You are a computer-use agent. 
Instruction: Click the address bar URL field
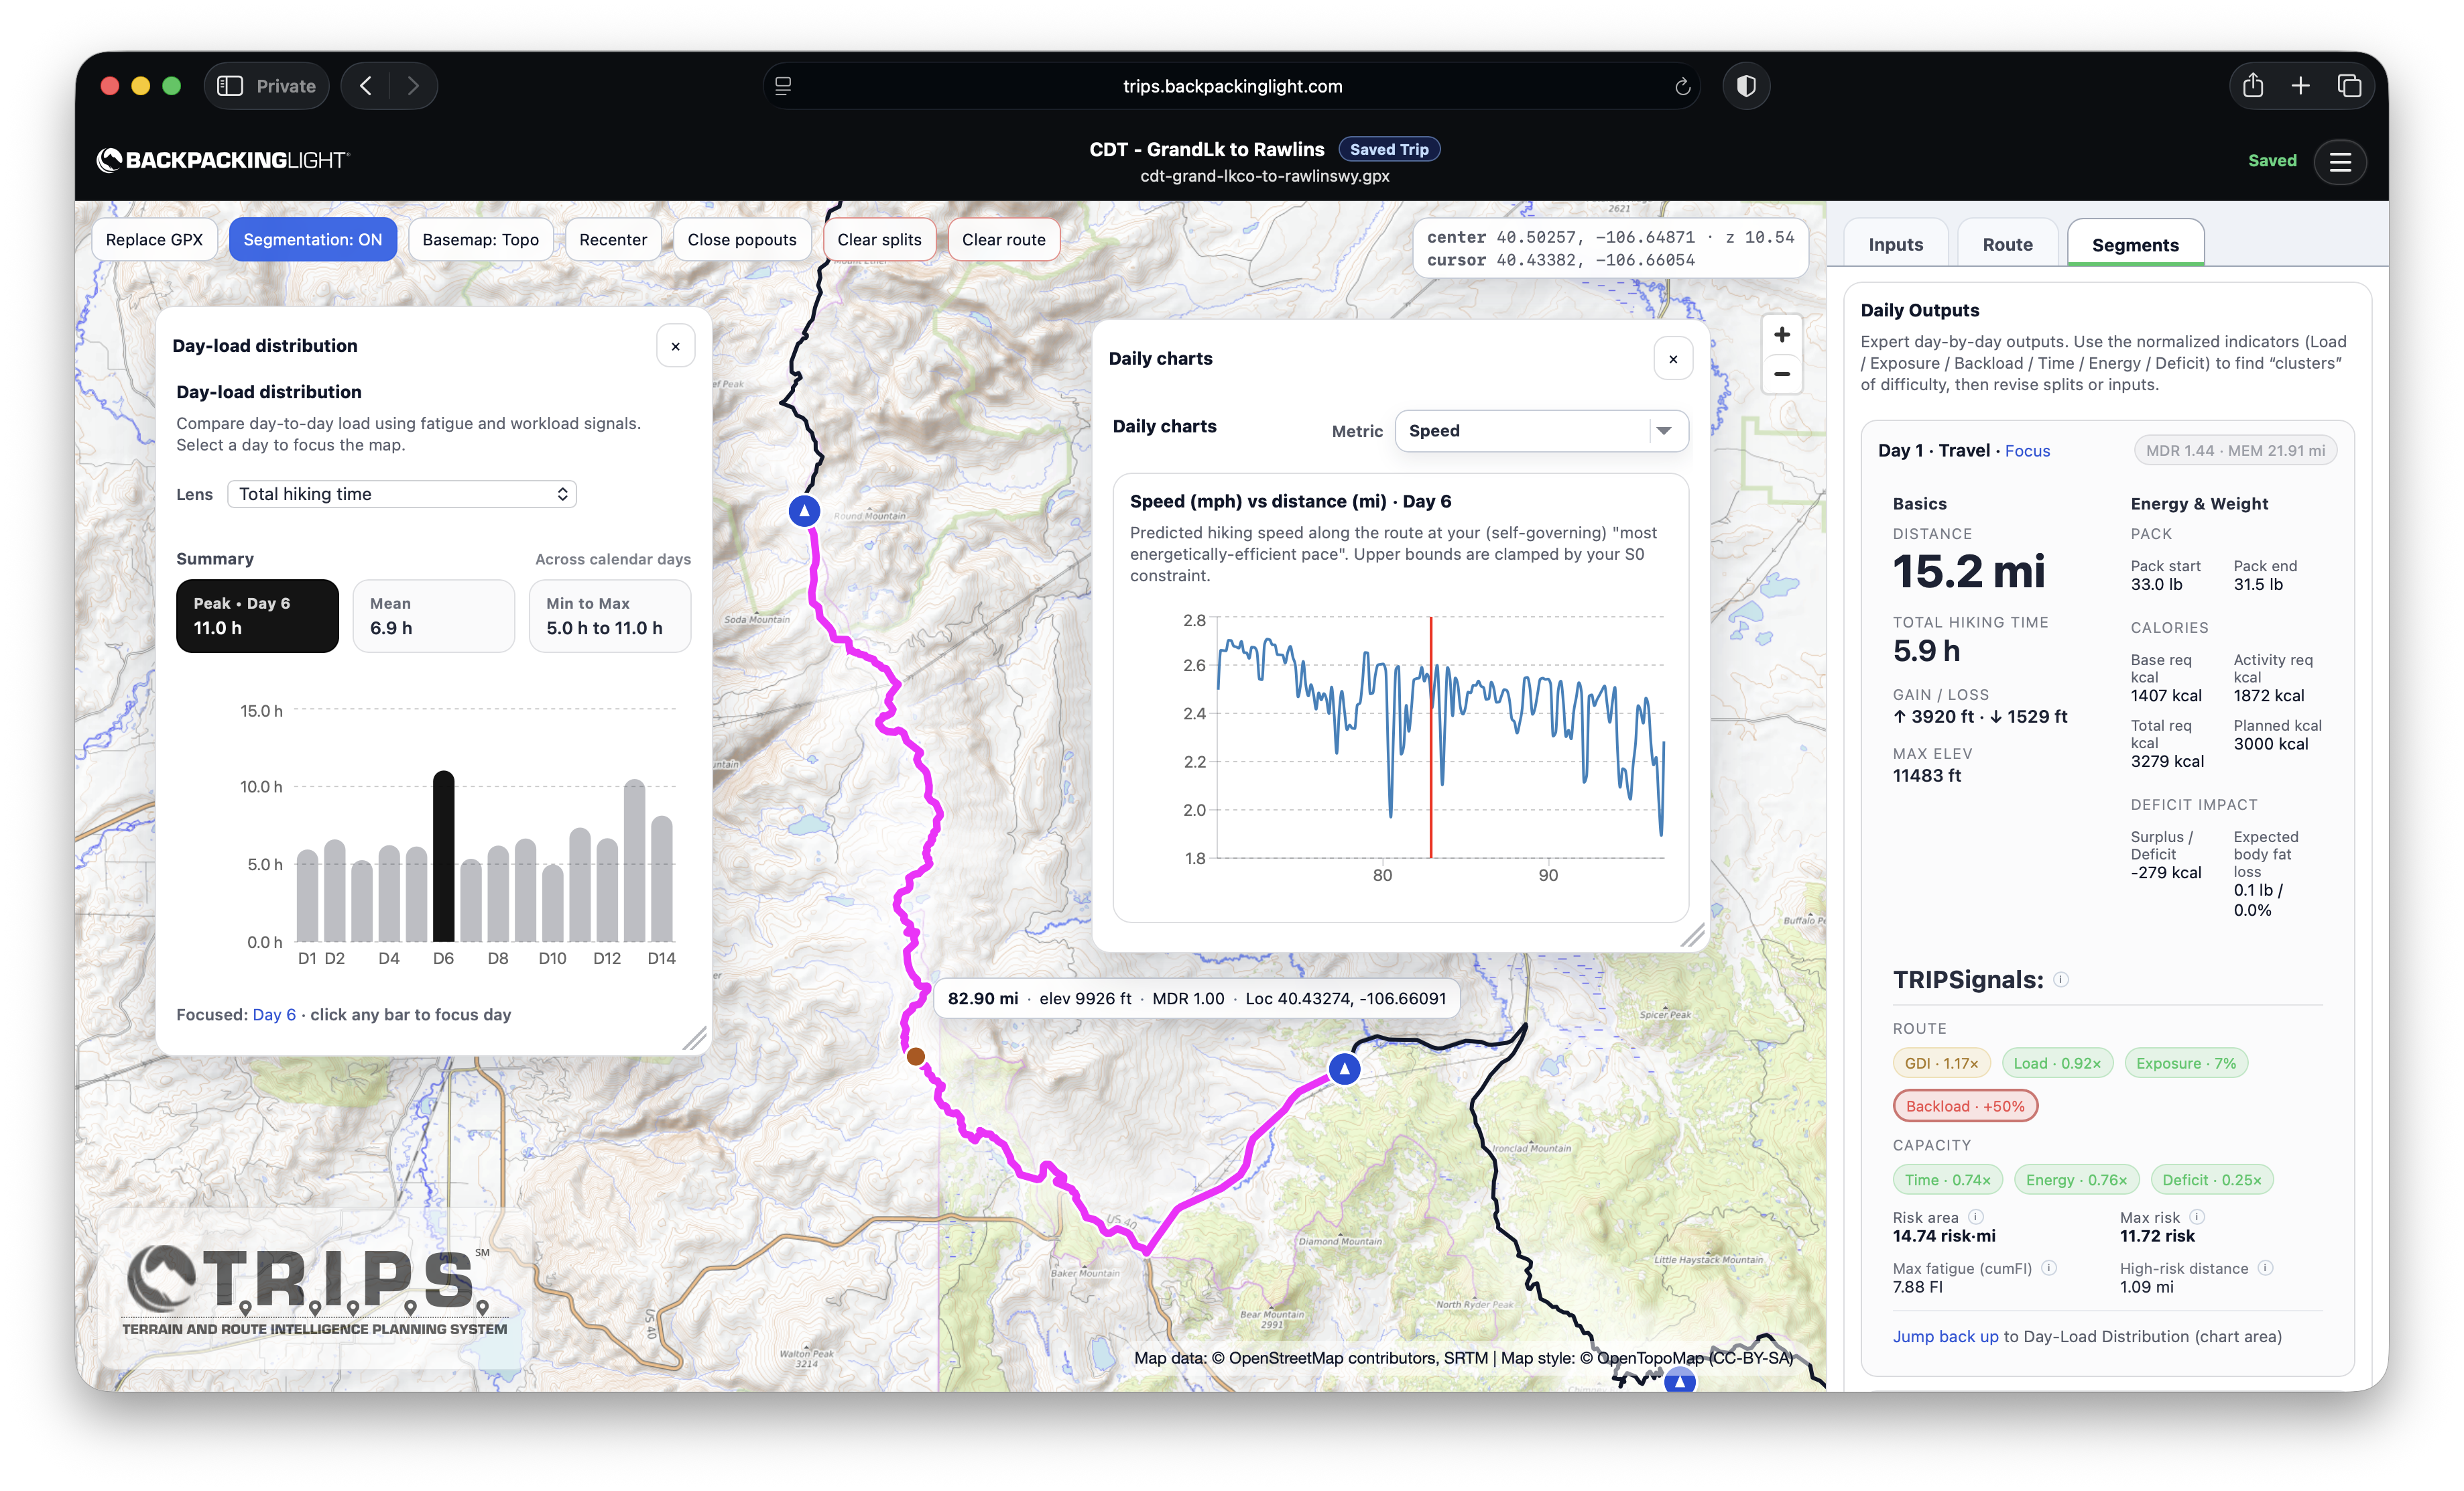[x=1232, y=86]
